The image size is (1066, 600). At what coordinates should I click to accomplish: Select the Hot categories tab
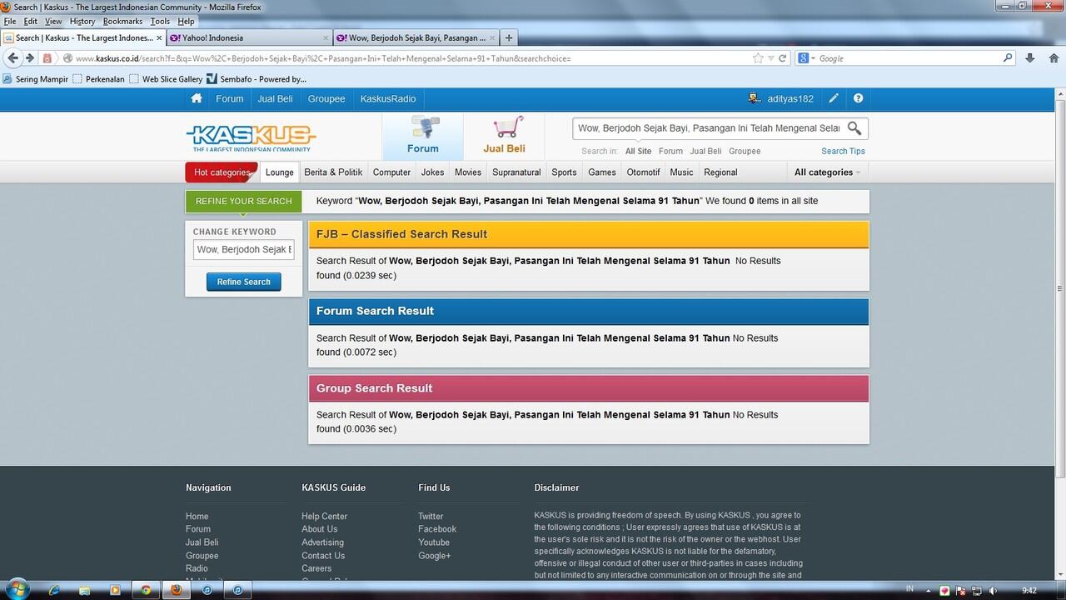click(222, 172)
